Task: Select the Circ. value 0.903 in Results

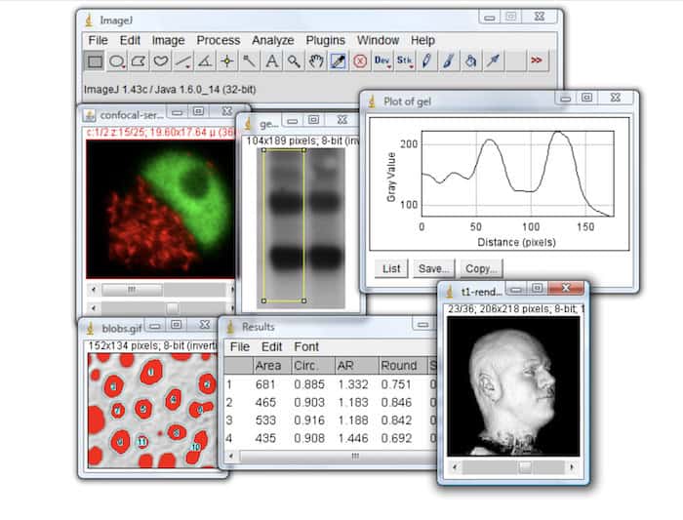Action: tap(309, 402)
